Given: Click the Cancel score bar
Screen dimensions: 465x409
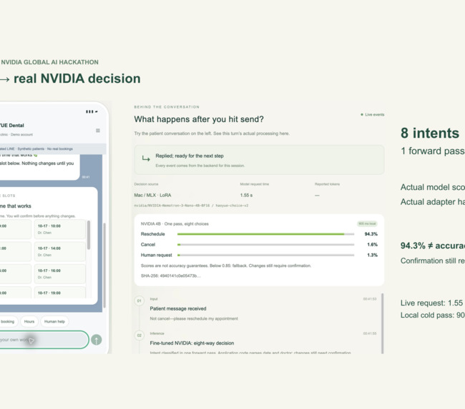Looking at the screenshot, I should coord(265,245).
